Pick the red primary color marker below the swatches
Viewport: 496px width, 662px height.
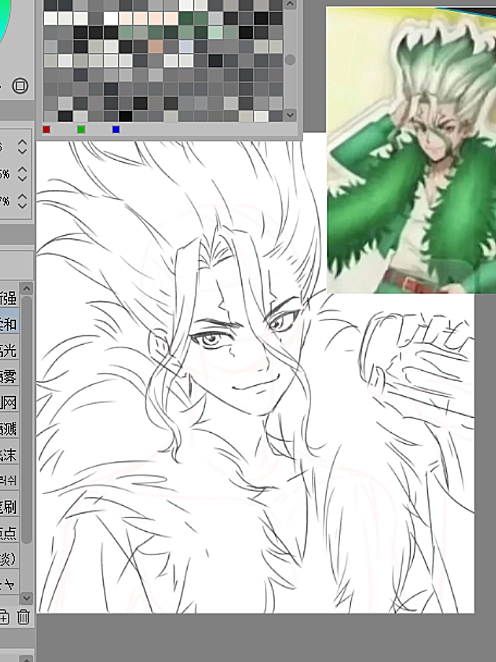[x=46, y=129]
